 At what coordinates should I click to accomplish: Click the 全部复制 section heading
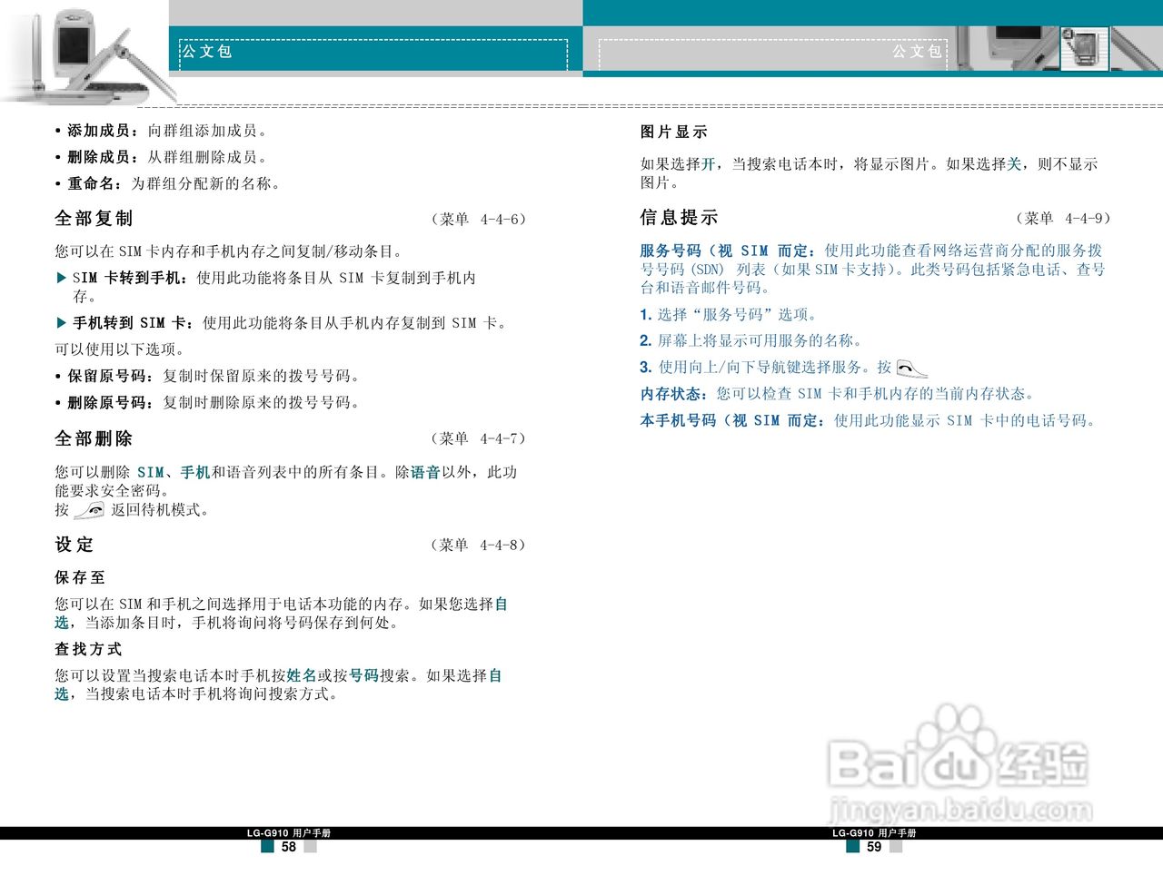[94, 219]
